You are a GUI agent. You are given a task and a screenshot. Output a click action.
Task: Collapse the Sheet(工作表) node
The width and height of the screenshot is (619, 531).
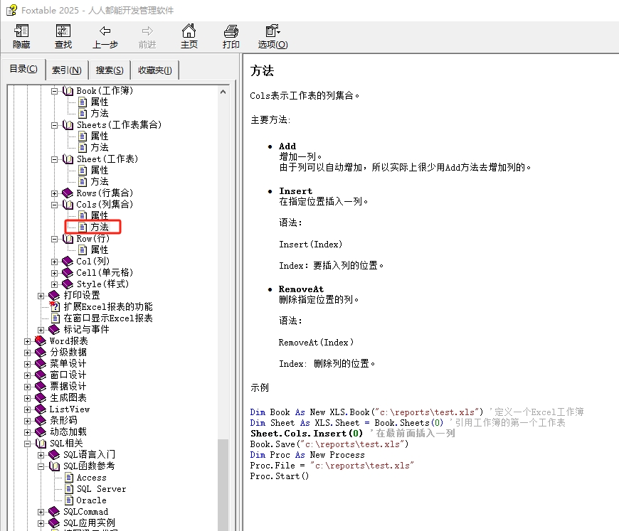coord(55,159)
